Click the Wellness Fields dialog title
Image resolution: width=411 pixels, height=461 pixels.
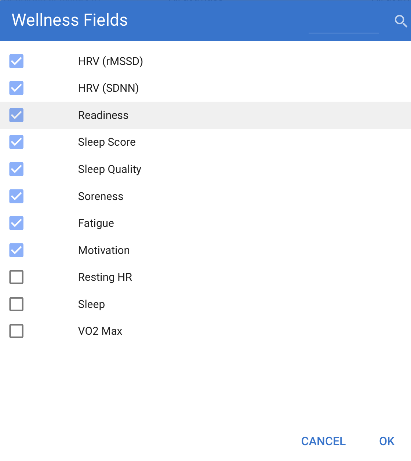[x=70, y=20]
